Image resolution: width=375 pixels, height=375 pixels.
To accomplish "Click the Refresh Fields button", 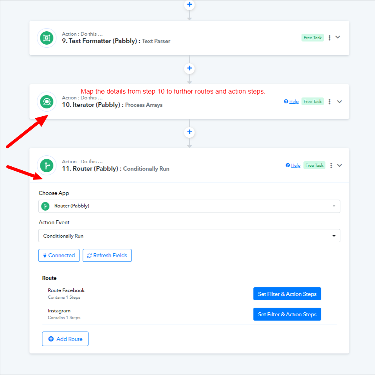I will click(x=107, y=256).
